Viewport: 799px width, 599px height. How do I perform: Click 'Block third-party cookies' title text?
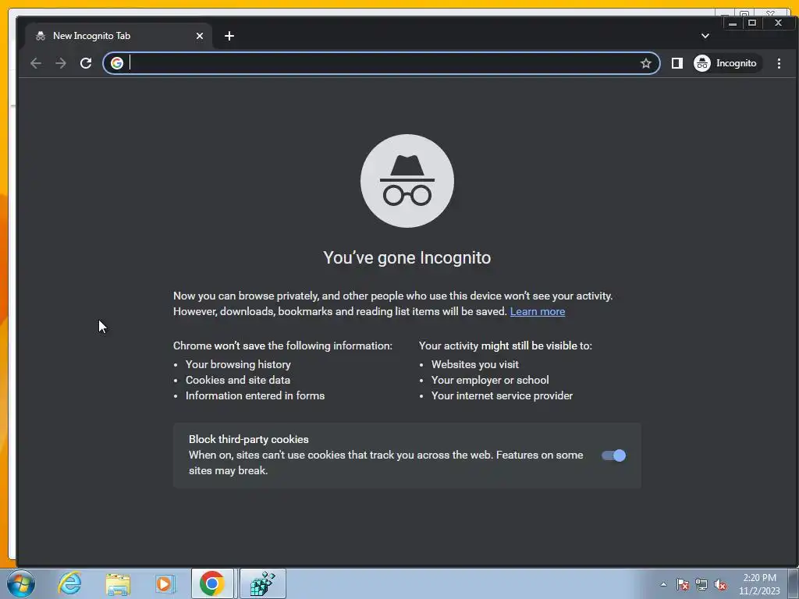click(x=249, y=439)
